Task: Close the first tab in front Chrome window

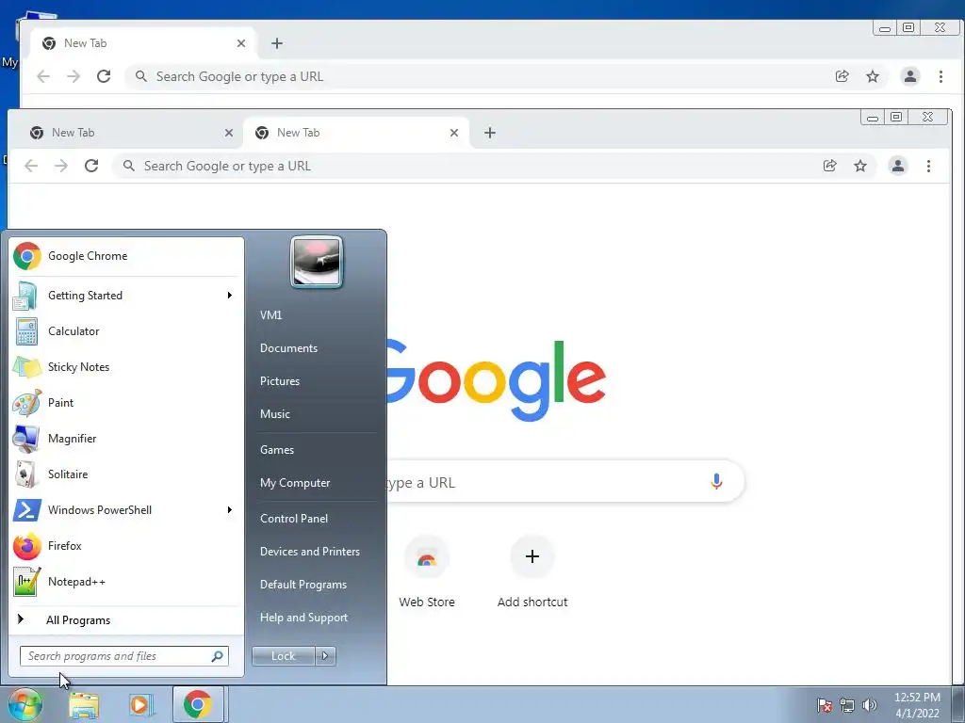Action: pyautogui.click(x=229, y=133)
